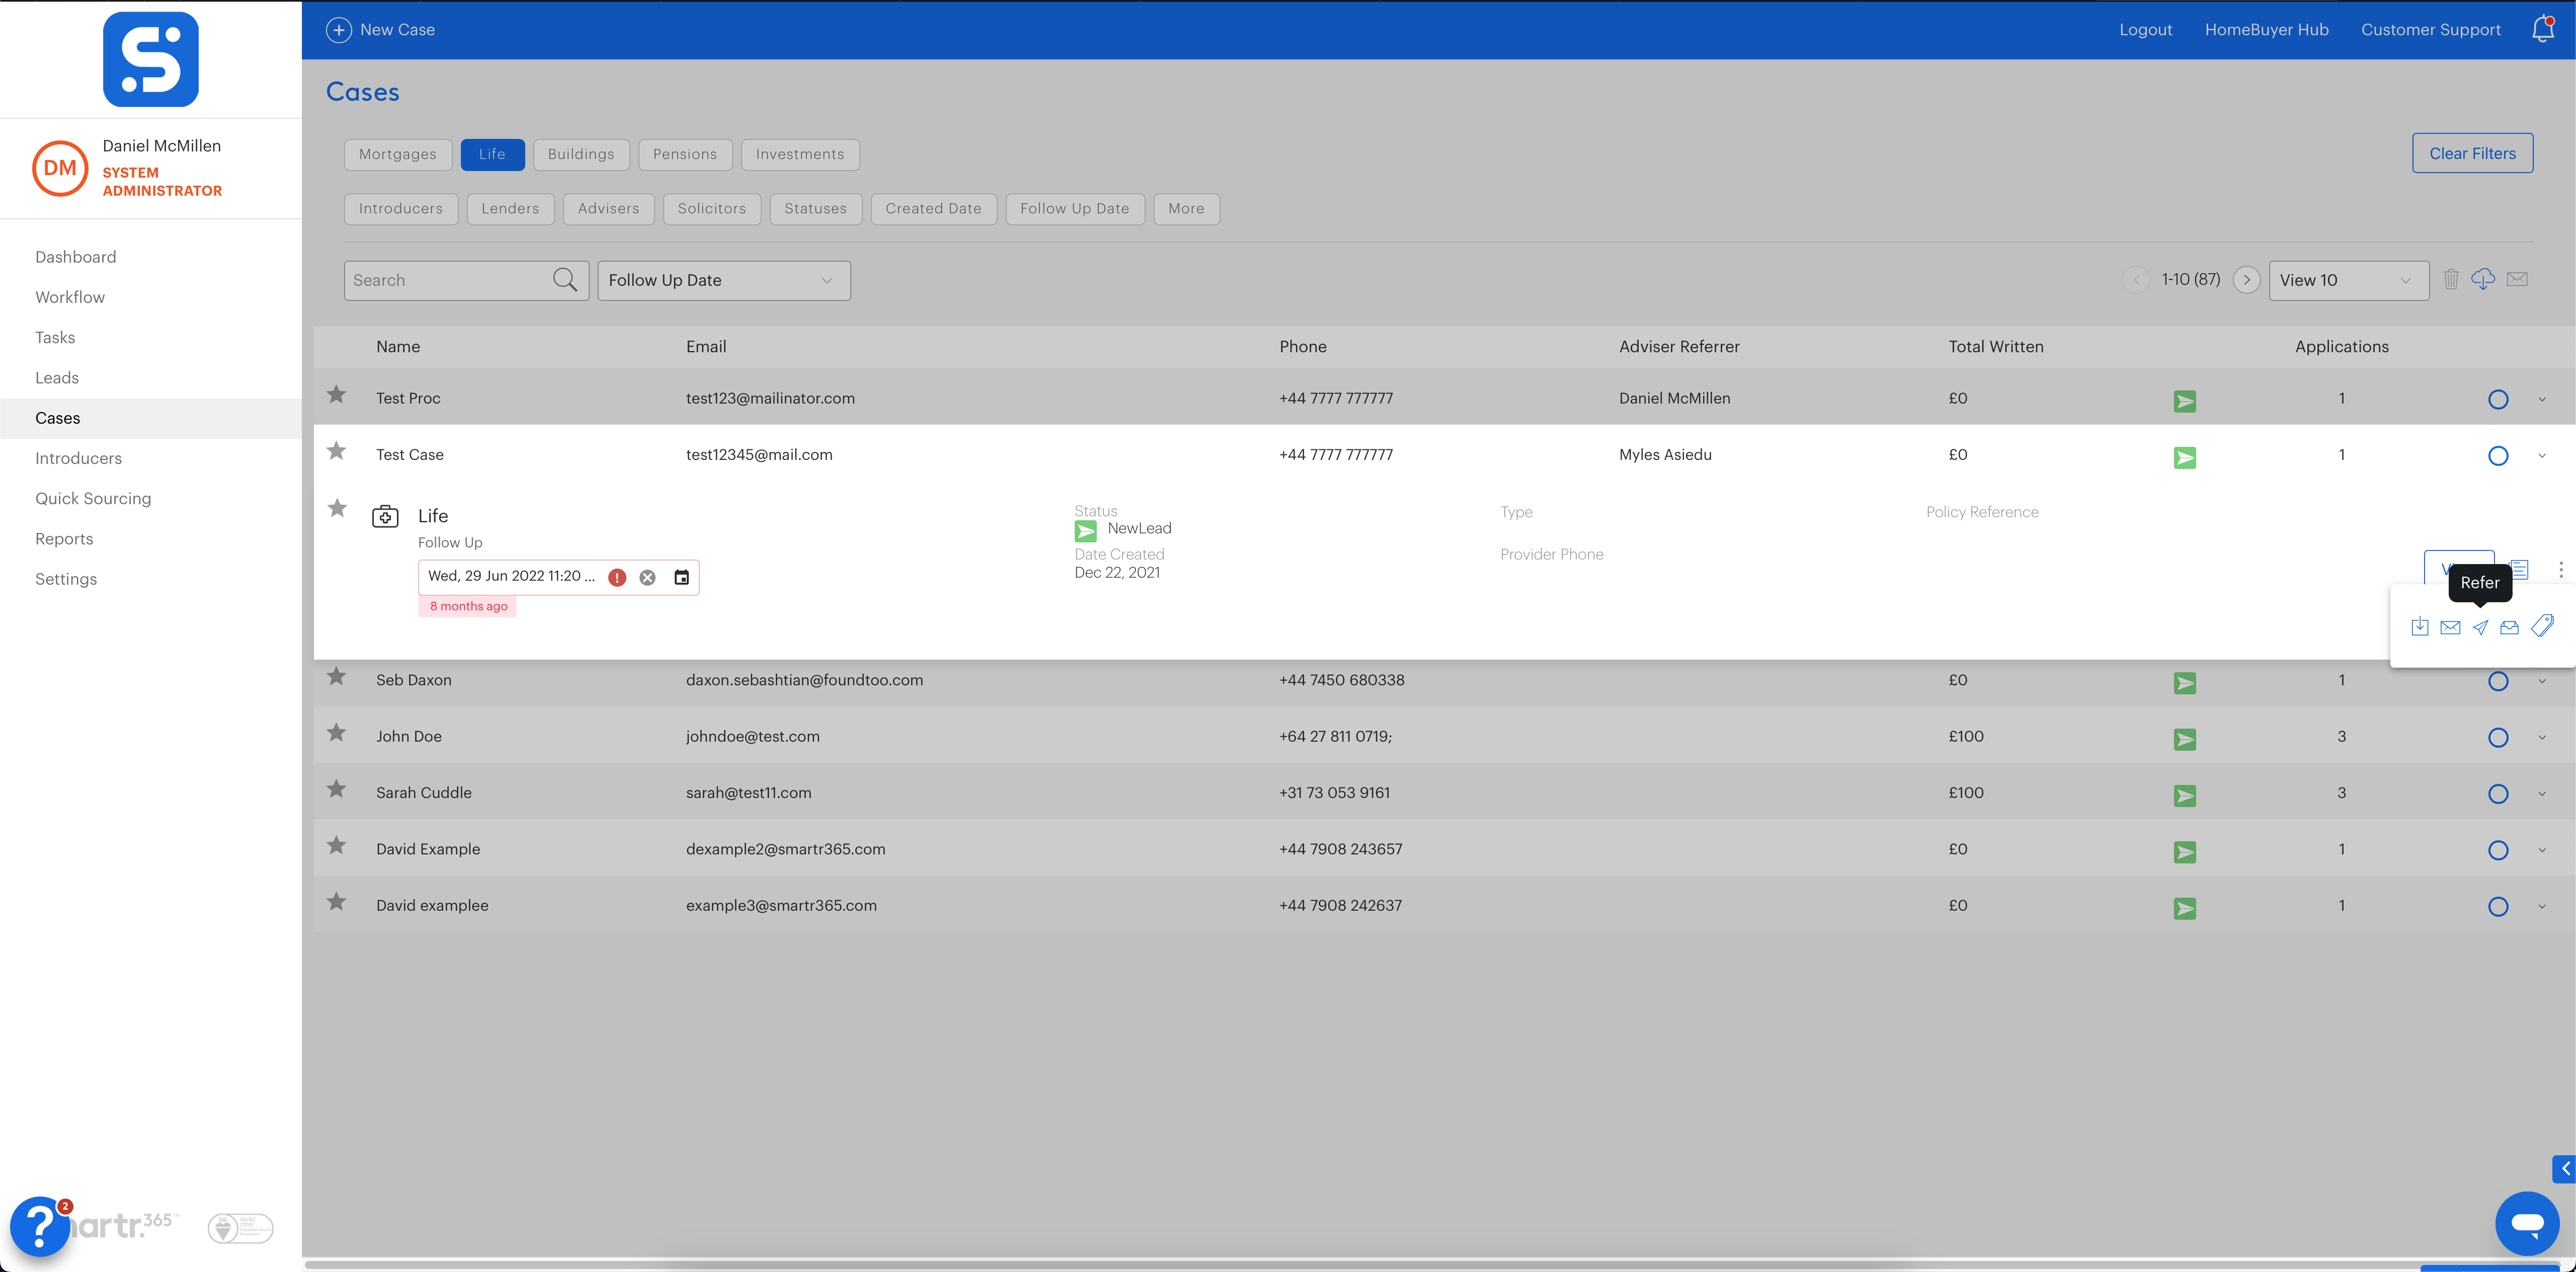Switch to the Mortgages tab

[398, 154]
